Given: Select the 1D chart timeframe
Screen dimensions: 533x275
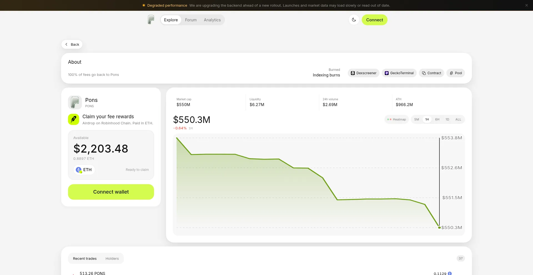Looking at the screenshot, I should (x=447, y=119).
